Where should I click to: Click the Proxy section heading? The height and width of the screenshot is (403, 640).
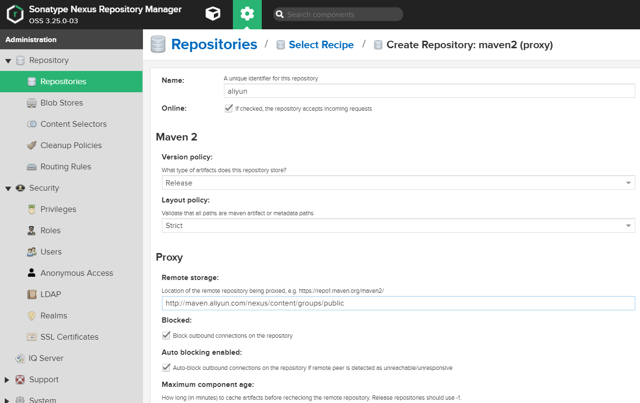coord(169,257)
